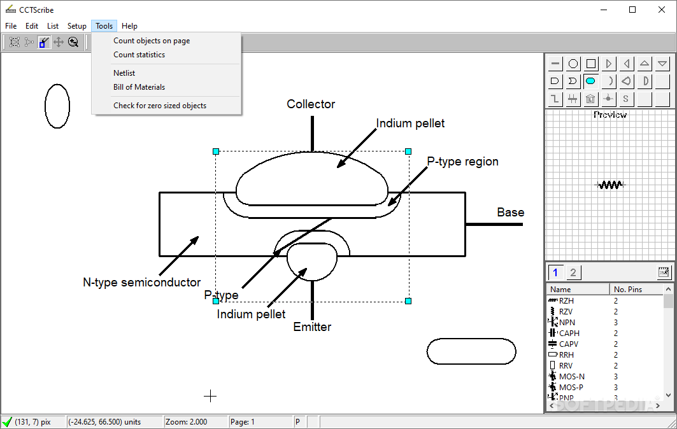Click the list's horizontal scroll right arrow
Image resolution: width=677 pixels, height=429 pixels.
(658, 405)
